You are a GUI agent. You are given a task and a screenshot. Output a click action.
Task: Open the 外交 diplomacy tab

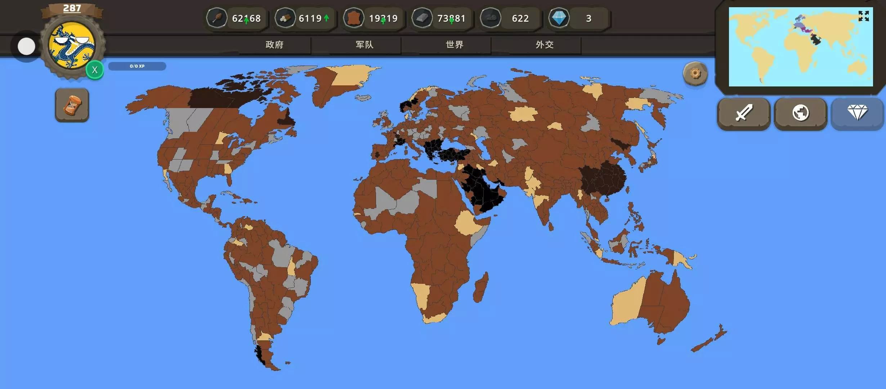pos(545,45)
